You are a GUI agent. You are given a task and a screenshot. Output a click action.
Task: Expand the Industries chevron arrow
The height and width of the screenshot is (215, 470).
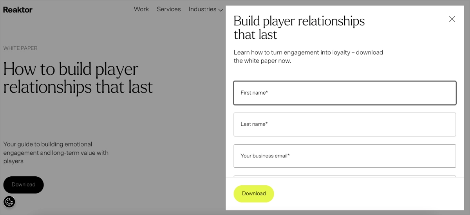221,10
